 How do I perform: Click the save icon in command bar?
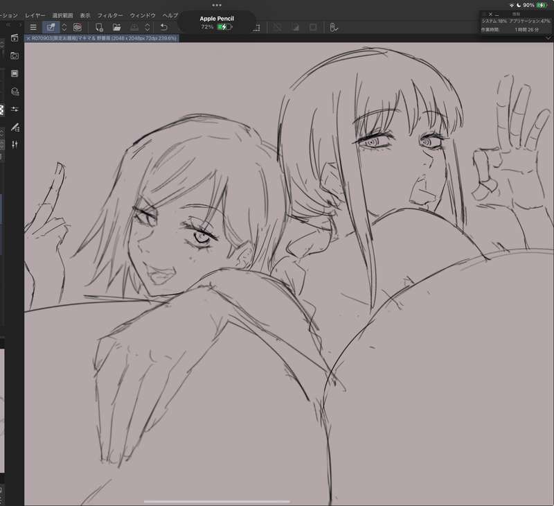coord(134,27)
